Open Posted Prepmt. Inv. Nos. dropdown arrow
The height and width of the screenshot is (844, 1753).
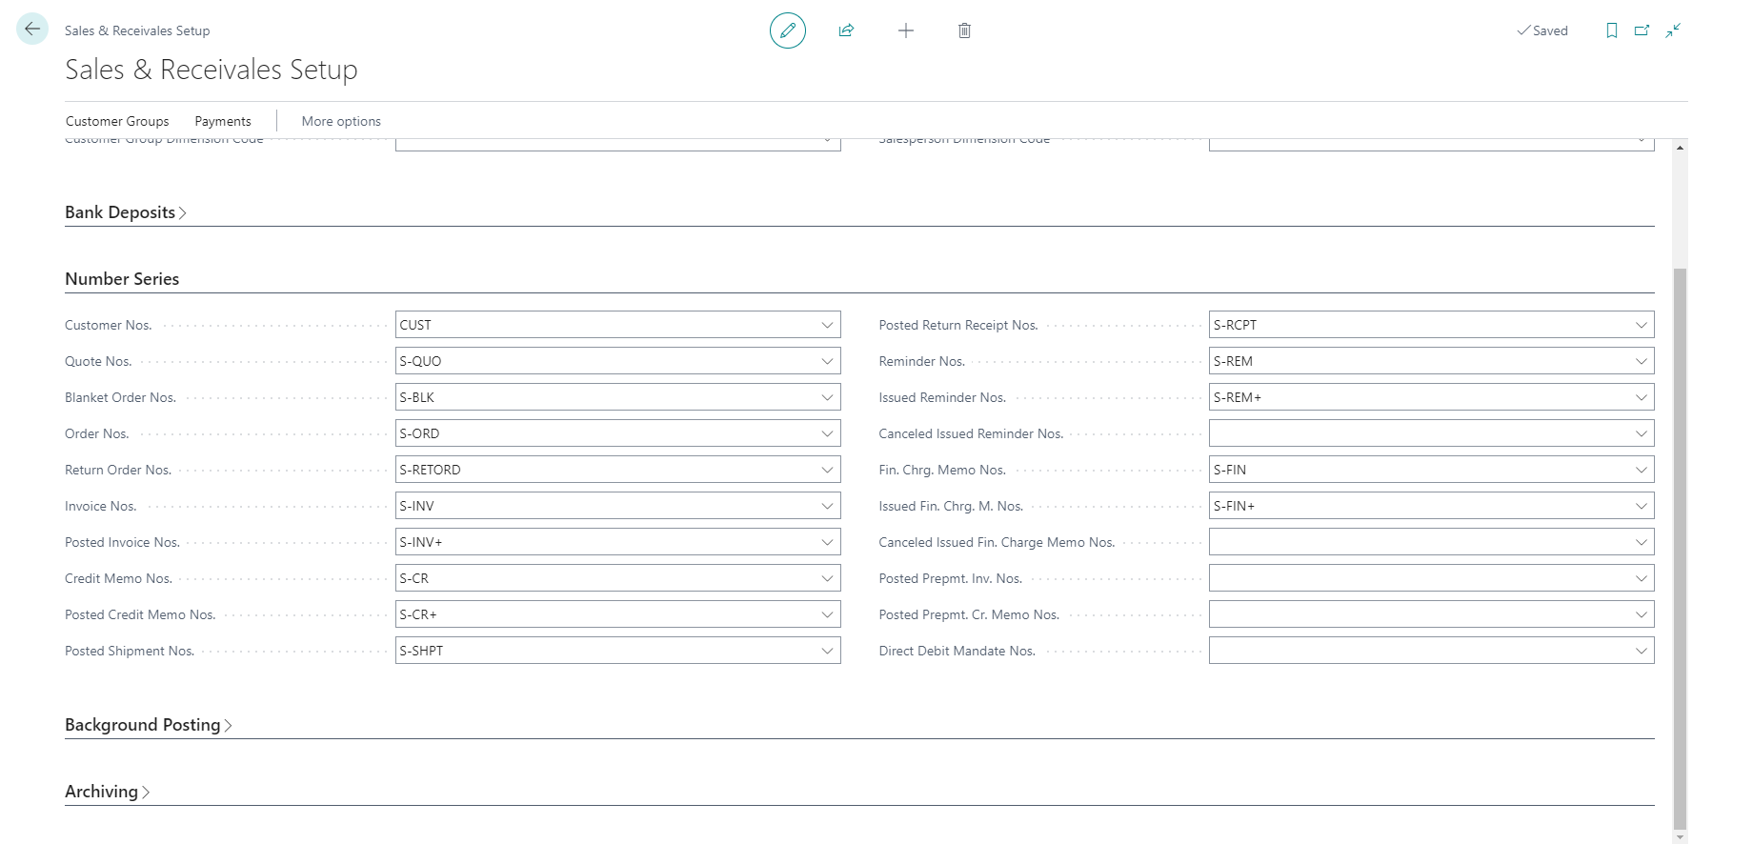pyautogui.click(x=1641, y=578)
